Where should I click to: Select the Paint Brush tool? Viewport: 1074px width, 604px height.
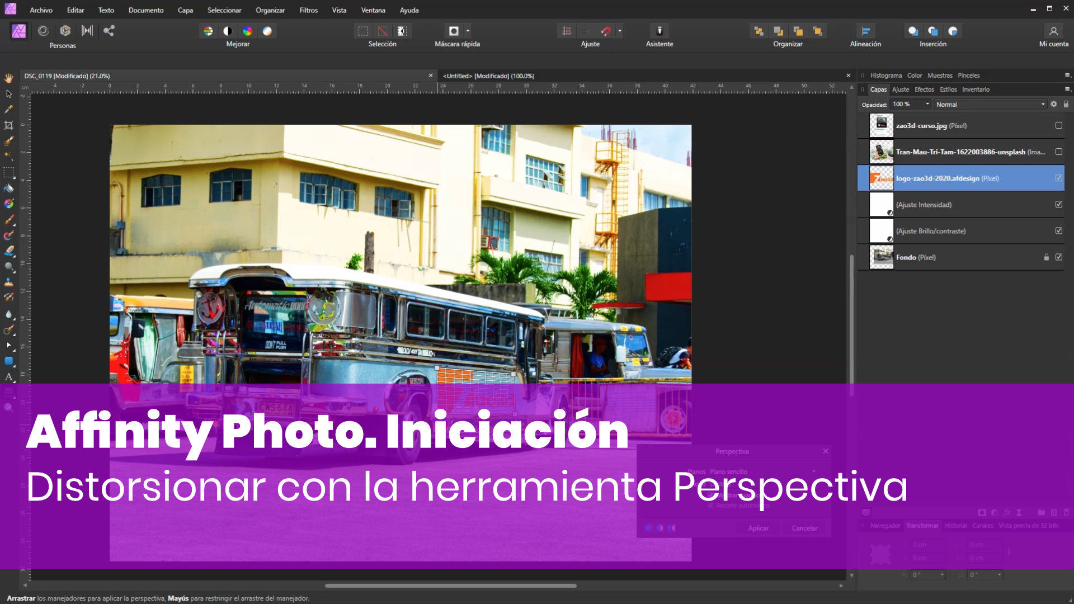tap(8, 220)
